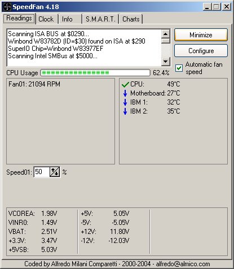Screen dimensions: 234x269
Task: Click the log scroll up arrow
Action: point(166,34)
